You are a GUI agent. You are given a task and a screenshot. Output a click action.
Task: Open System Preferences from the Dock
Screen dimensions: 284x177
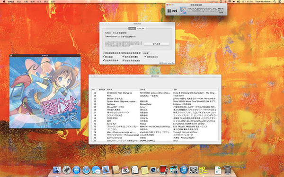click(194, 170)
